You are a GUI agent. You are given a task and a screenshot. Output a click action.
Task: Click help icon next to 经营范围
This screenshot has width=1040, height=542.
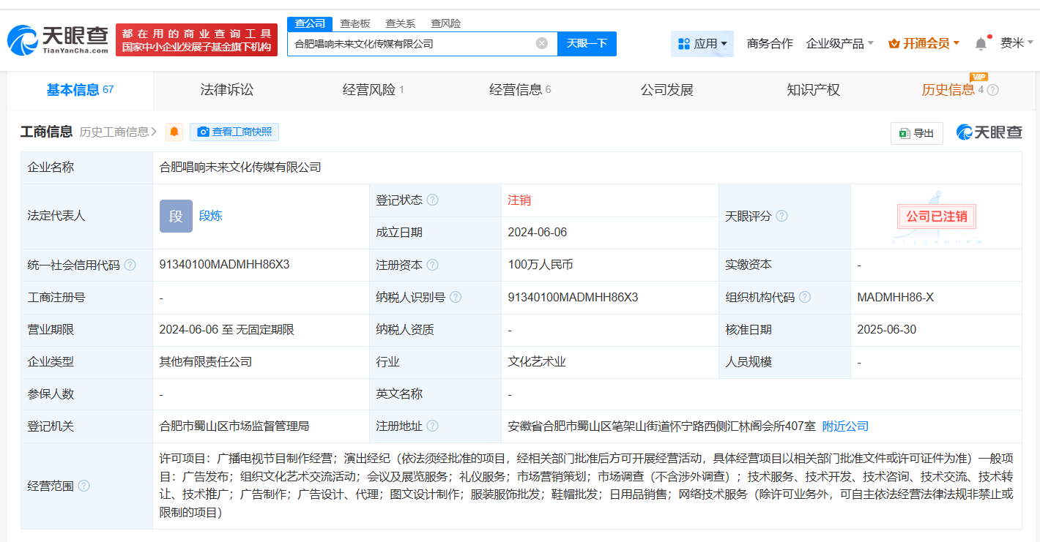click(x=83, y=486)
